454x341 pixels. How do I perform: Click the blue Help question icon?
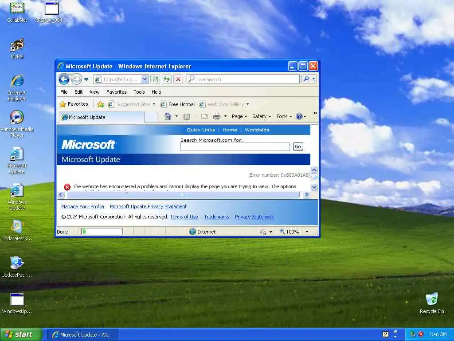pyautogui.click(x=299, y=116)
